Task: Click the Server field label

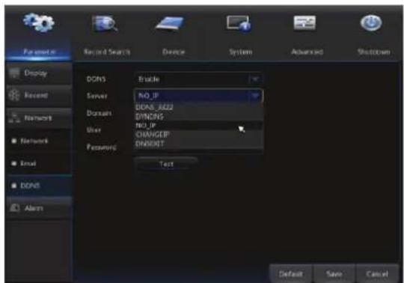Action: click(97, 96)
